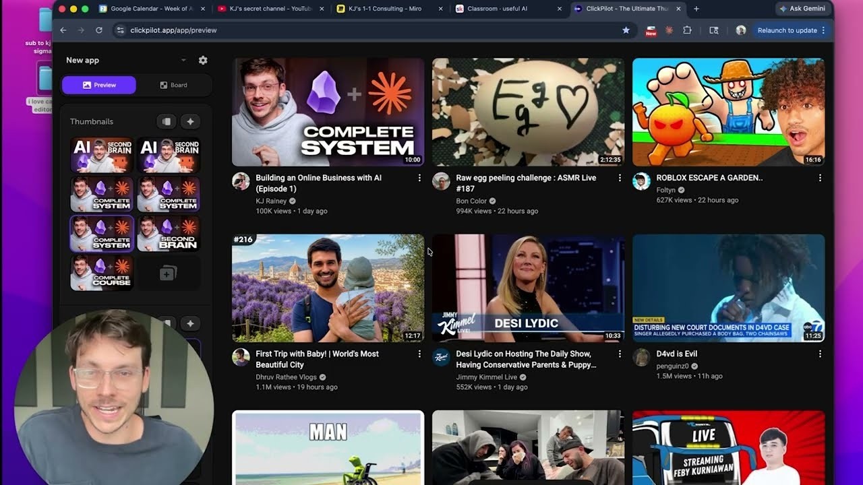
Task: Open a new browser tab with plus
Action: coord(696,9)
